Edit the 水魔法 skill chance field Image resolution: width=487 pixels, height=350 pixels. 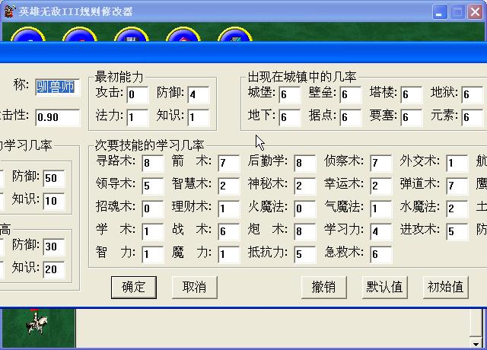click(457, 208)
